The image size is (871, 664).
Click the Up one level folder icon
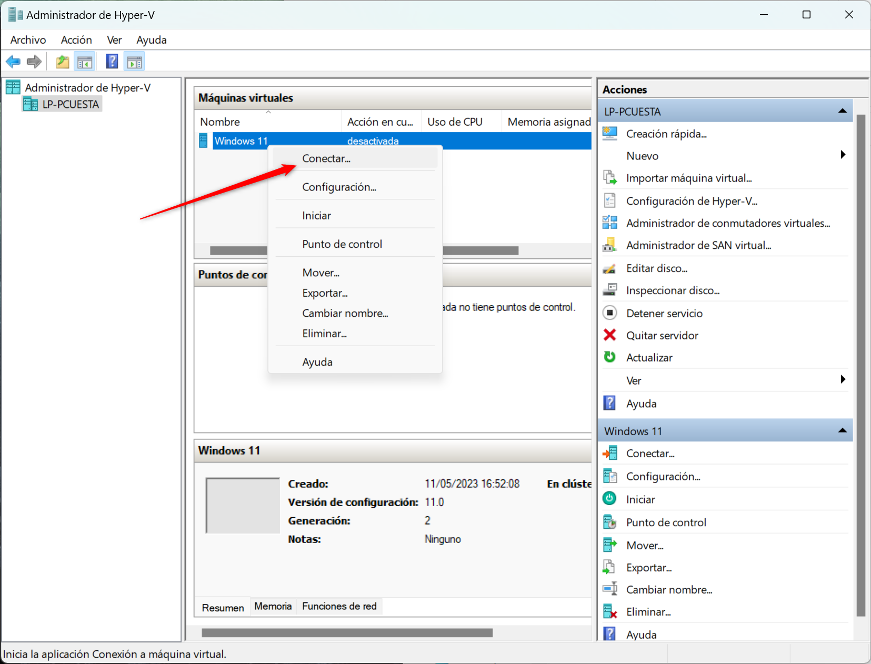63,62
